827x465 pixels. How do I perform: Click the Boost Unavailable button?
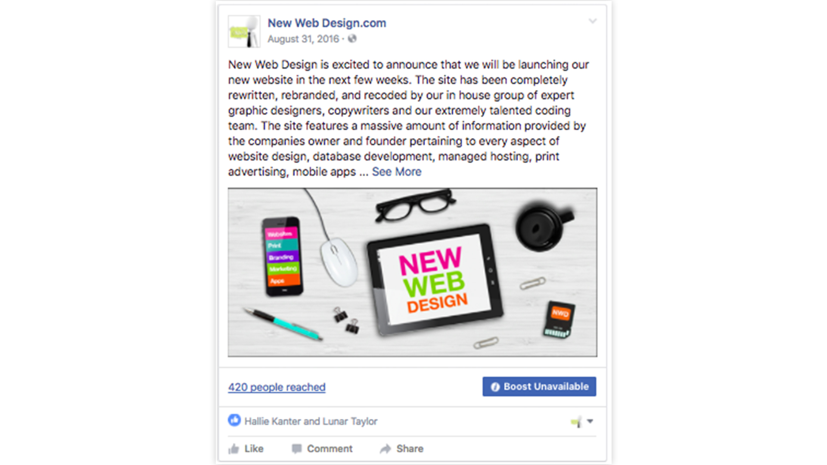[539, 387]
